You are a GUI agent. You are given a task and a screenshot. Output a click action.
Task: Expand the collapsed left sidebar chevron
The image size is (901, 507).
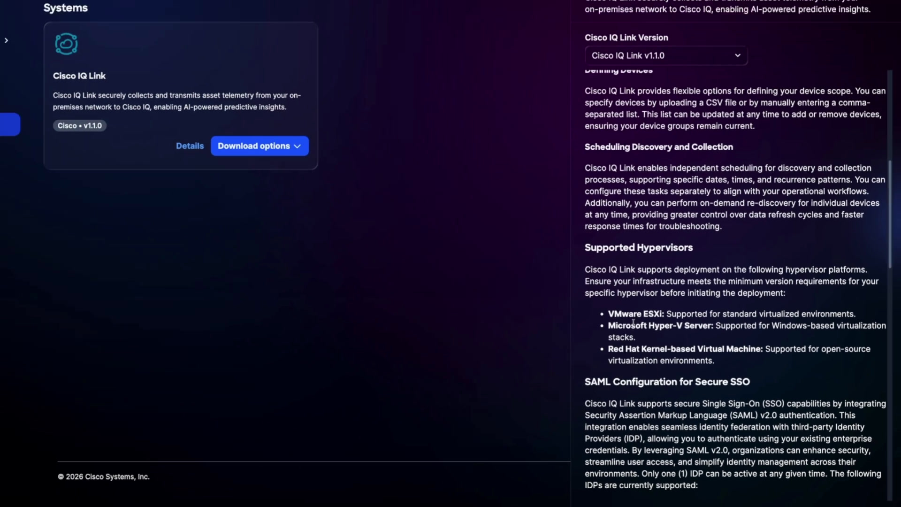6,40
